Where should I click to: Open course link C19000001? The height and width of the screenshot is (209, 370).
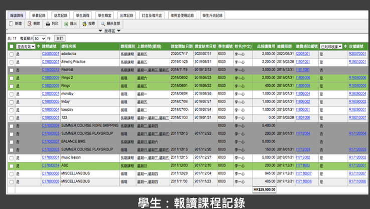[x=51, y=62]
